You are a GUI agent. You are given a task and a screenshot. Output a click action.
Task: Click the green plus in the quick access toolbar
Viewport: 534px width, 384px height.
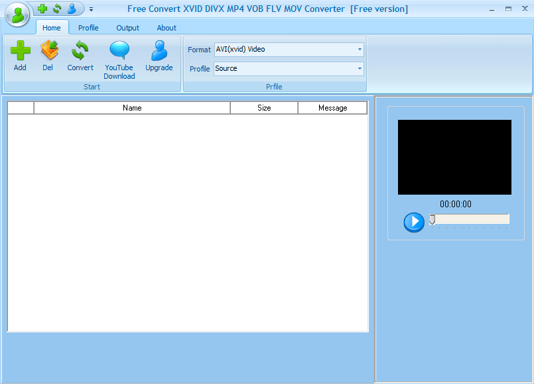click(42, 9)
